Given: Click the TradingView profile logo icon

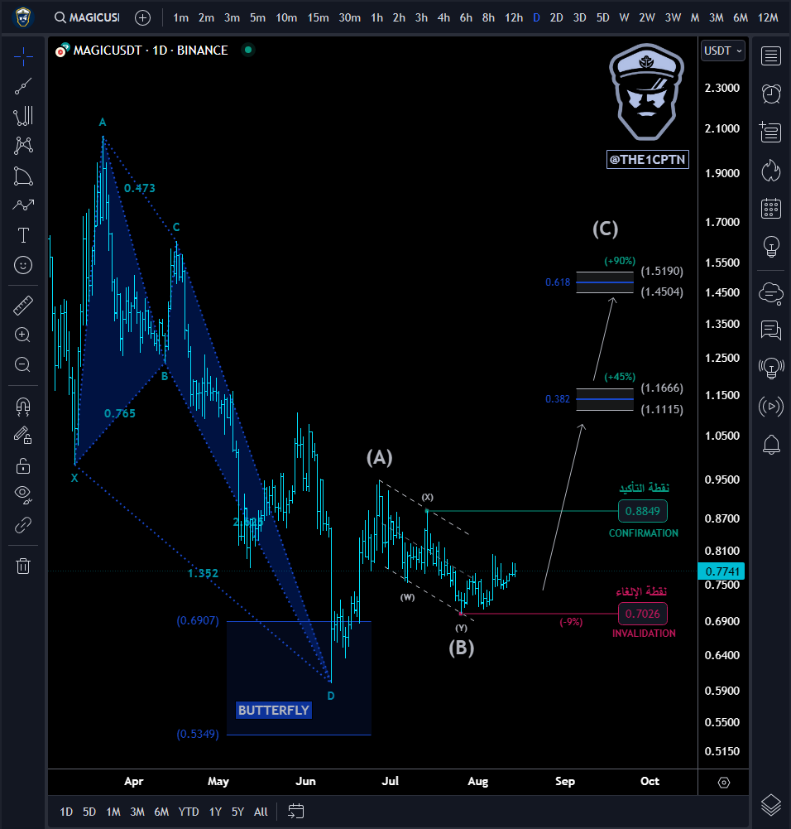Looking at the screenshot, I should pyautogui.click(x=22, y=17).
